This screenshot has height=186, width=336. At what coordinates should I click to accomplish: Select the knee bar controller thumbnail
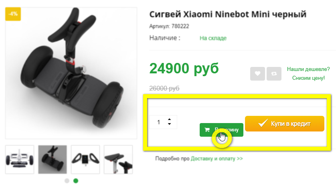pyautogui.click(x=85, y=160)
